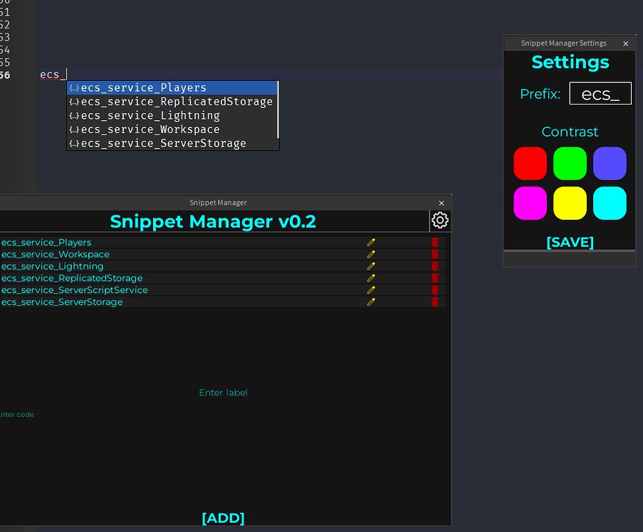Image resolution: width=643 pixels, height=532 pixels.
Task: Click the [ADD] button to add a snippet
Action: [223, 518]
